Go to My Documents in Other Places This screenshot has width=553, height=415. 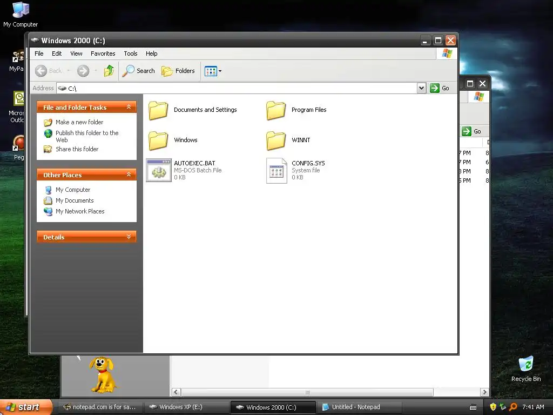point(75,200)
